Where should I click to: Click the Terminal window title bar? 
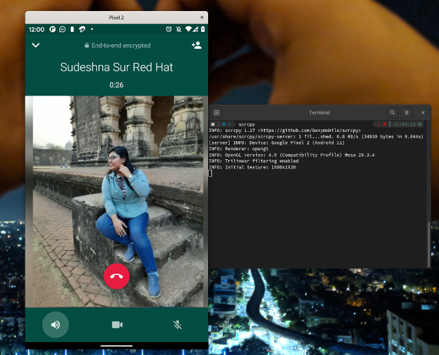[319, 112]
